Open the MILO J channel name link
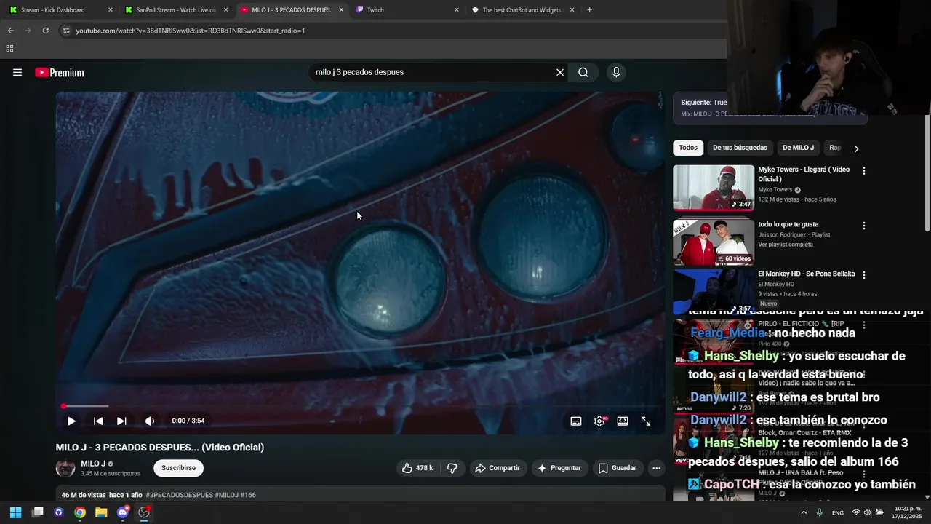 click(x=93, y=464)
